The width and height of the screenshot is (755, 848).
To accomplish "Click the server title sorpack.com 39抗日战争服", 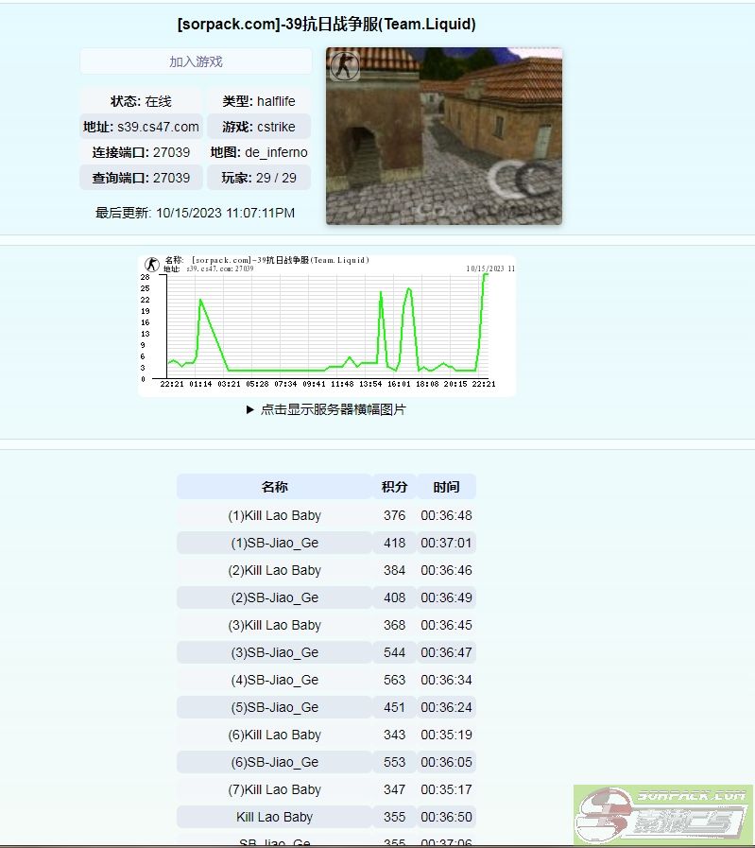I will coord(326,25).
